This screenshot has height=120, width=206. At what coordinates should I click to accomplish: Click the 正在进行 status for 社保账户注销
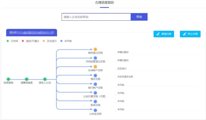pos(122,69)
